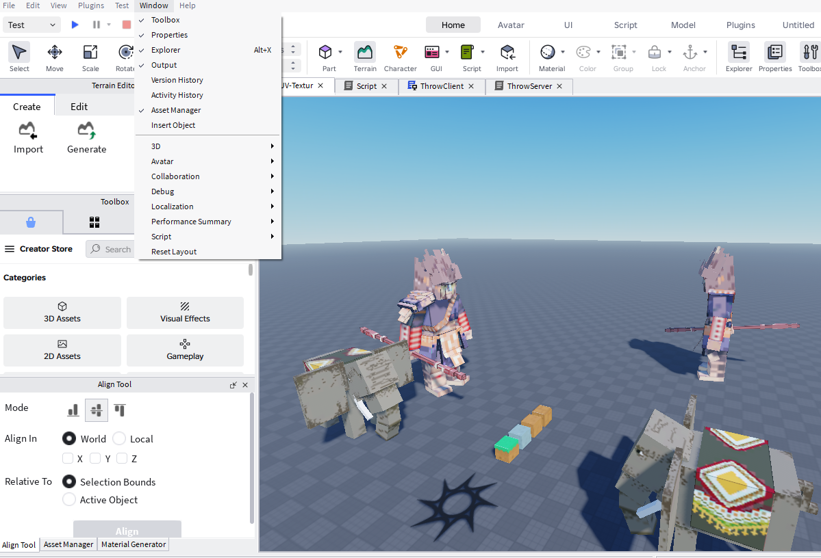
Task: Select the Local align radio button
Action: click(119, 438)
